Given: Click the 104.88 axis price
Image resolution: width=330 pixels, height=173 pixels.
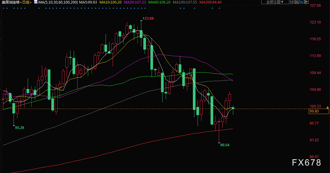Looking at the screenshot, I should (315, 90).
